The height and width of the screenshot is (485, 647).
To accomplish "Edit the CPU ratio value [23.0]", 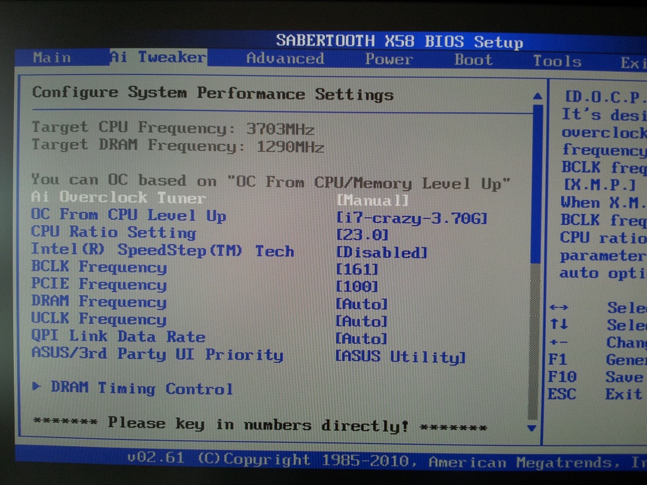I will 362,235.
